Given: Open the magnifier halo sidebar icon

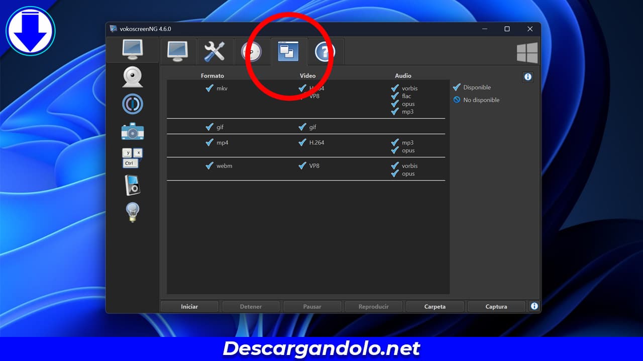Looking at the screenshot, I should pos(133,104).
